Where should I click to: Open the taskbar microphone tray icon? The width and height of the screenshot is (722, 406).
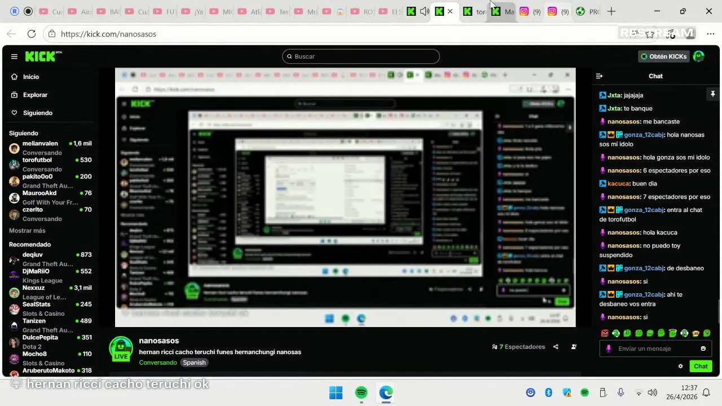[x=620, y=392]
